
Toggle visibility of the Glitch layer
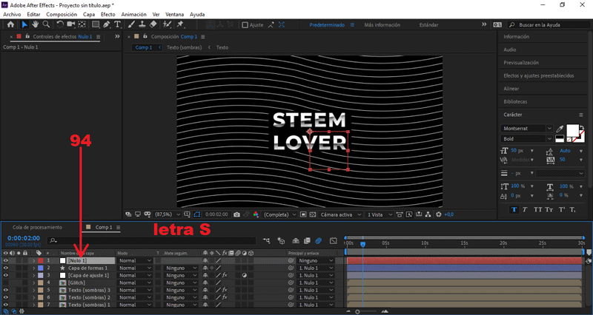[5, 282]
